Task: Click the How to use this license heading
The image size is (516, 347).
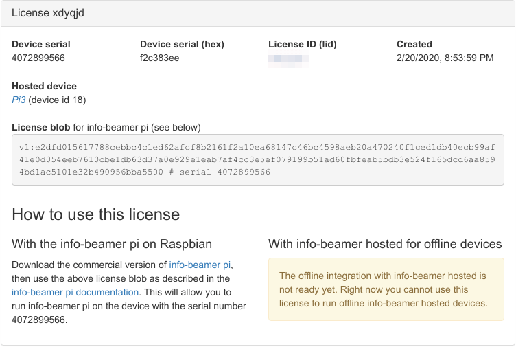Action: click(x=96, y=214)
